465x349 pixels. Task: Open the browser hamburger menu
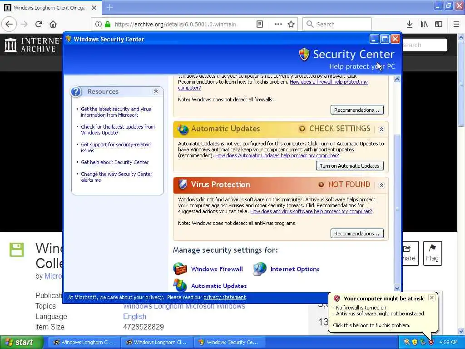click(456, 24)
